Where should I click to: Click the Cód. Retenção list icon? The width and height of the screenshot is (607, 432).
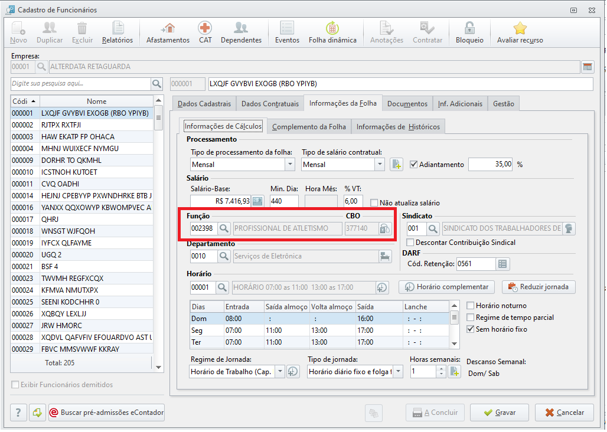(502, 264)
